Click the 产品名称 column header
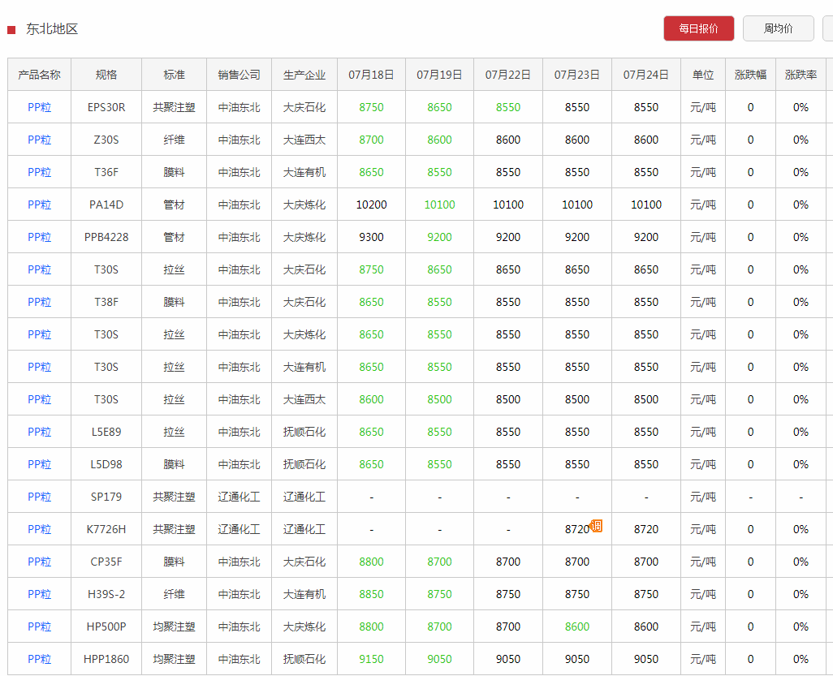Screen dimensions: 833x676 [x=39, y=75]
